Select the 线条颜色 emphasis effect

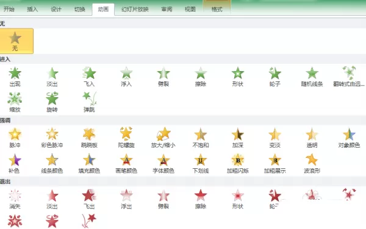click(x=52, y=163)
